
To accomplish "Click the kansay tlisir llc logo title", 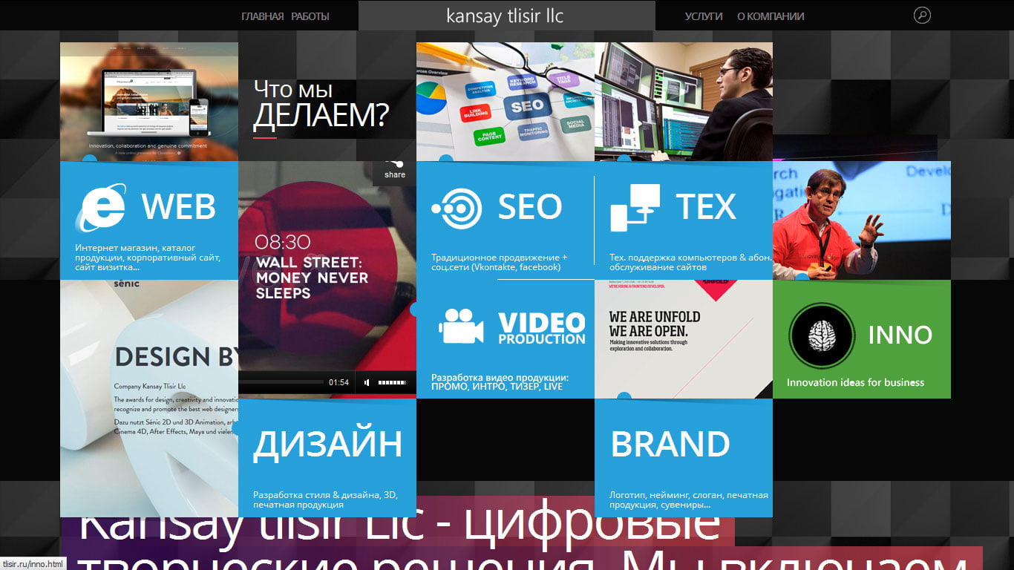I will (505, 16).
